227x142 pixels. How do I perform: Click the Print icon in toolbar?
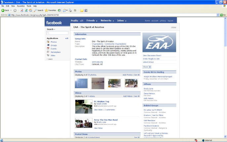click(x=70, y=11)
